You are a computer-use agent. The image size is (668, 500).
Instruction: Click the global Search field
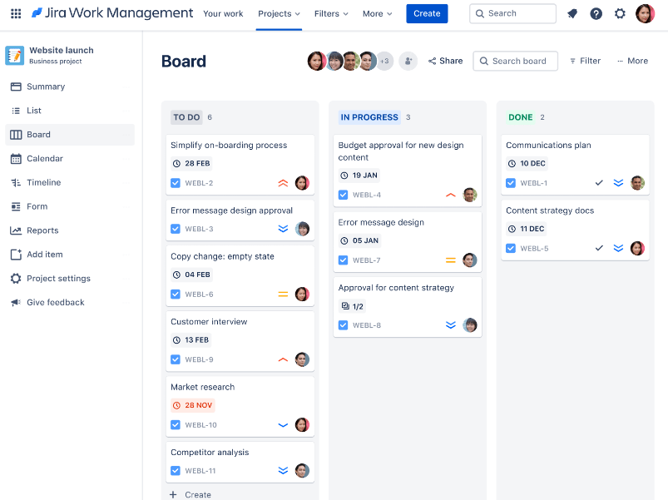(x=512, y=13)
